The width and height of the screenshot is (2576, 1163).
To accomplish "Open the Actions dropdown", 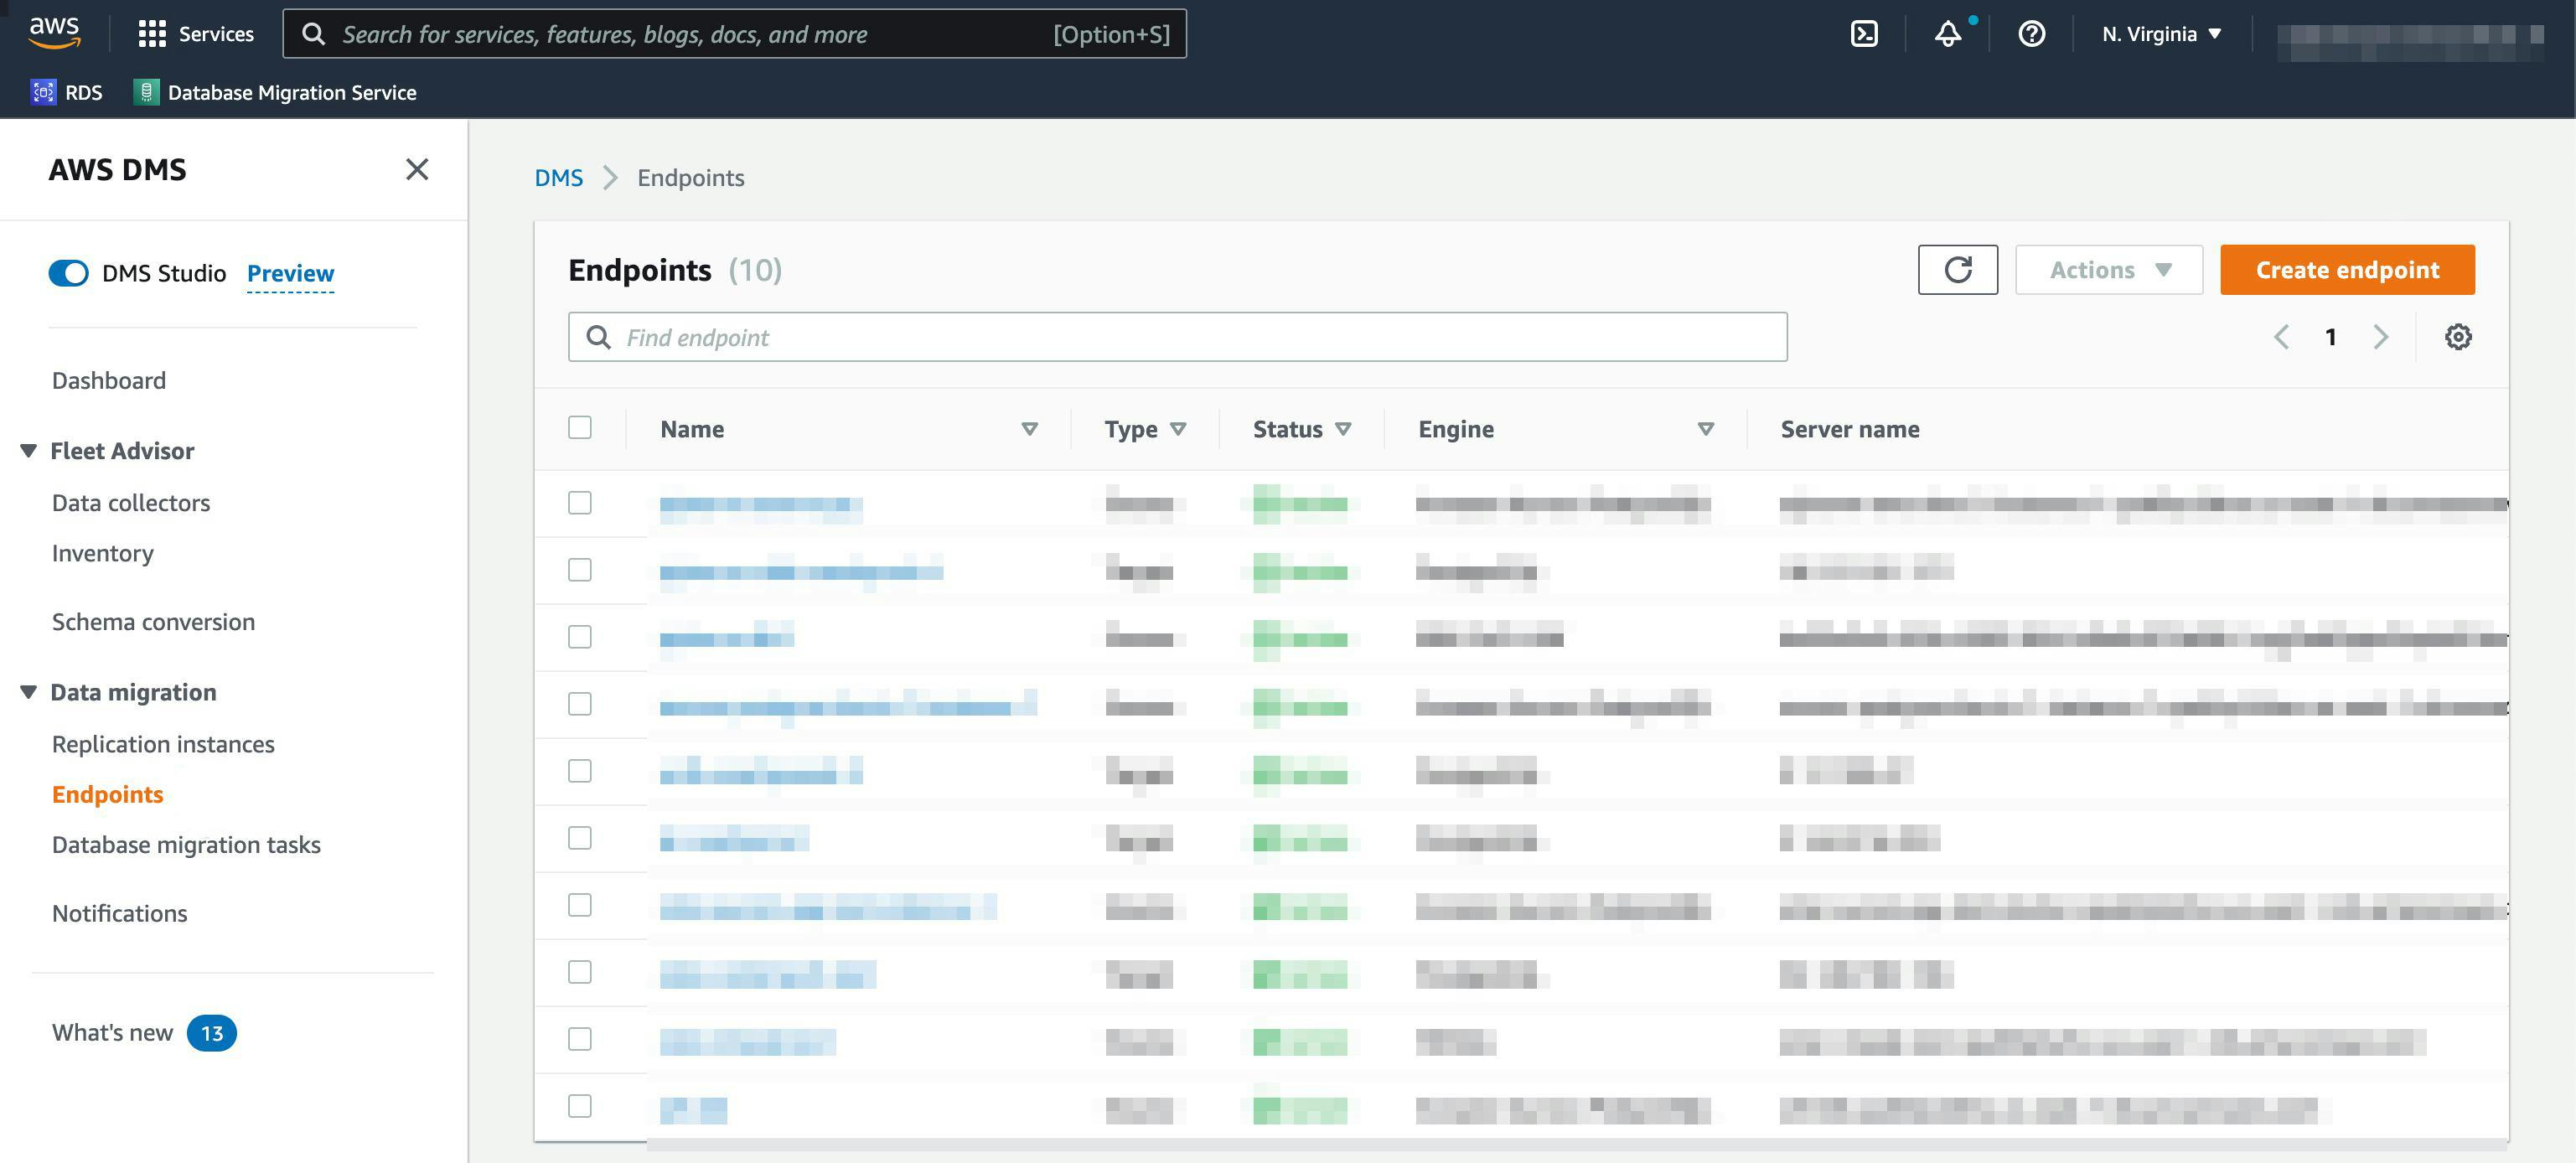I will coord(2108,269).
